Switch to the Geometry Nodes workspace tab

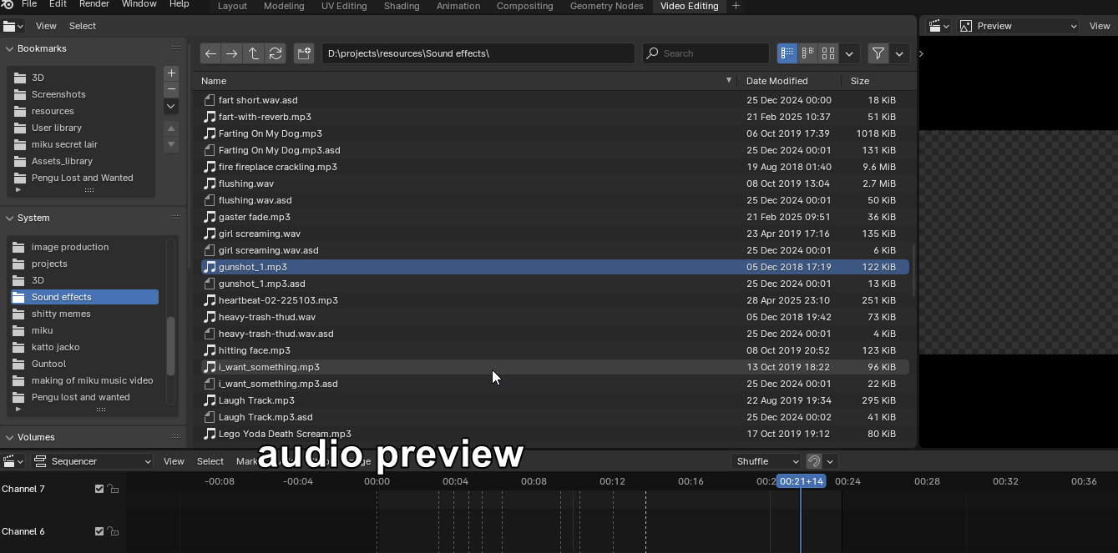pyautogui.click(x=606, y=6)
